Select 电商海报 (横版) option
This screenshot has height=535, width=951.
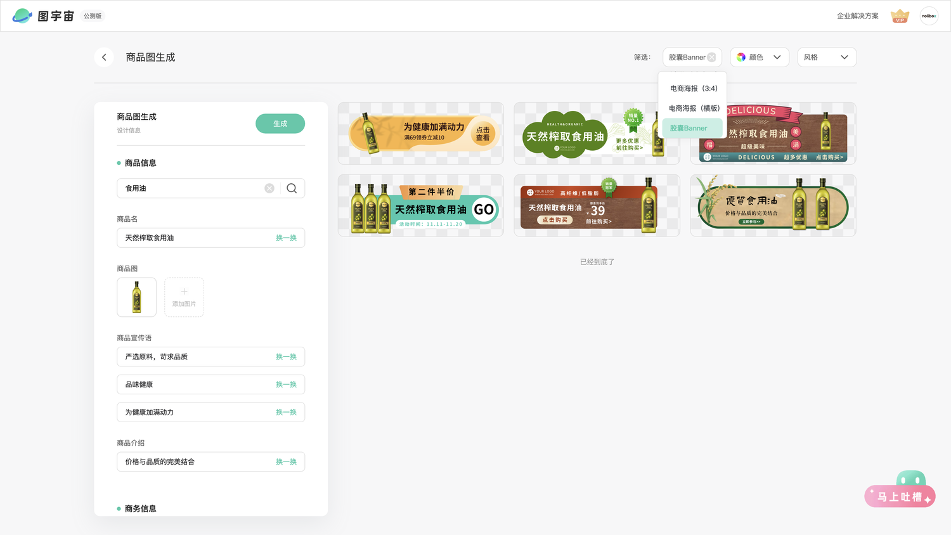693,108
